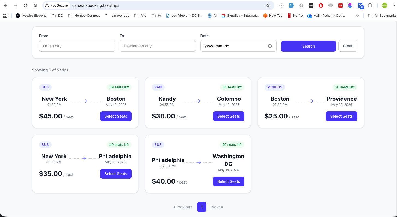Click the VAN vehicle type badge
The height and width of the screenshot is (217, 397).
(158, 87)
